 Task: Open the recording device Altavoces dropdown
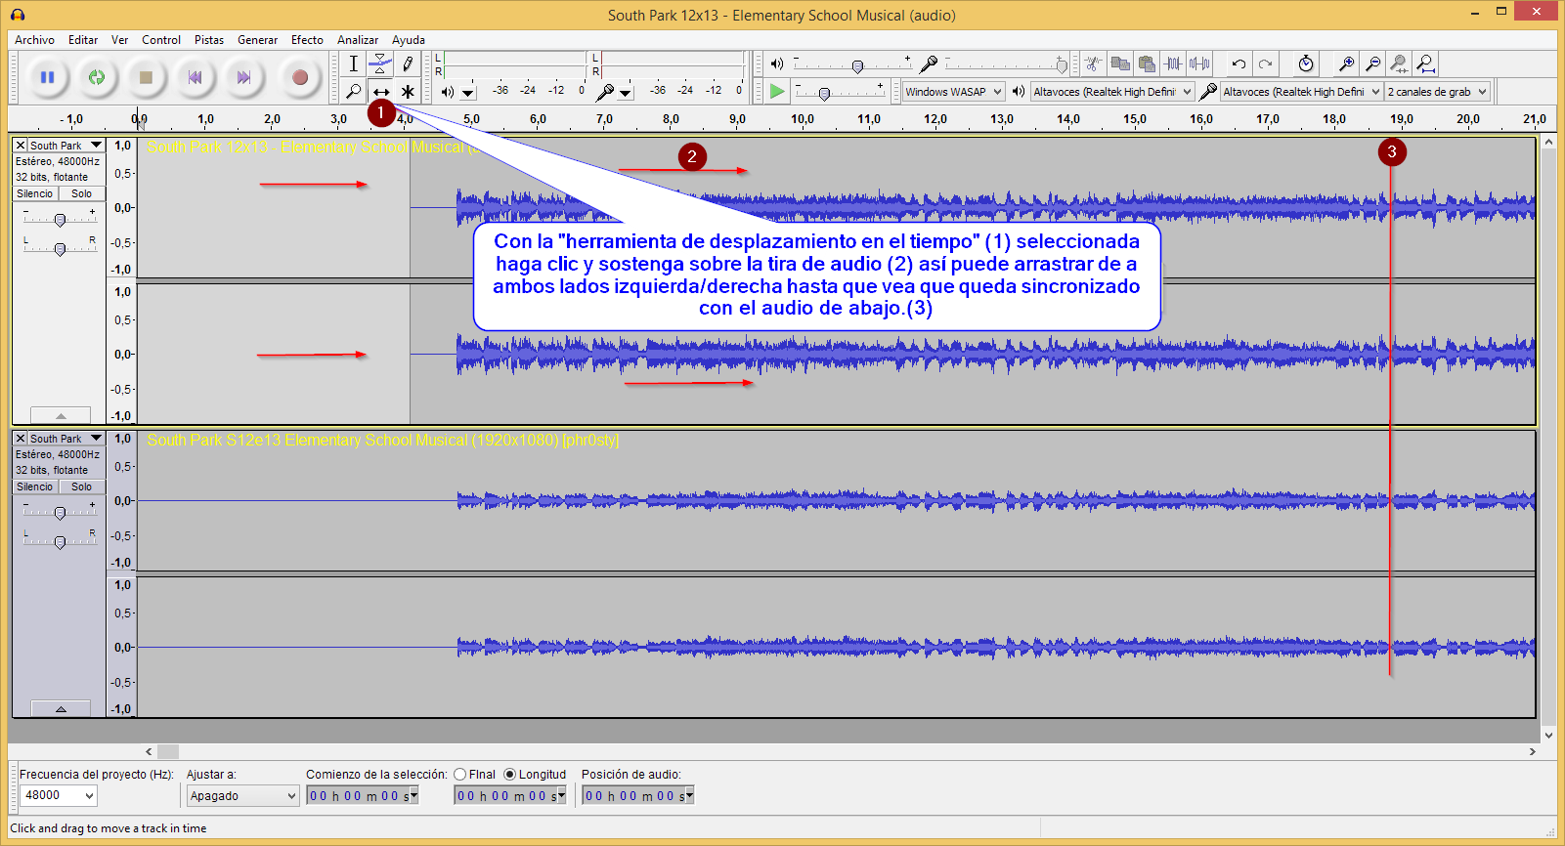click(x=1302, y=92)
